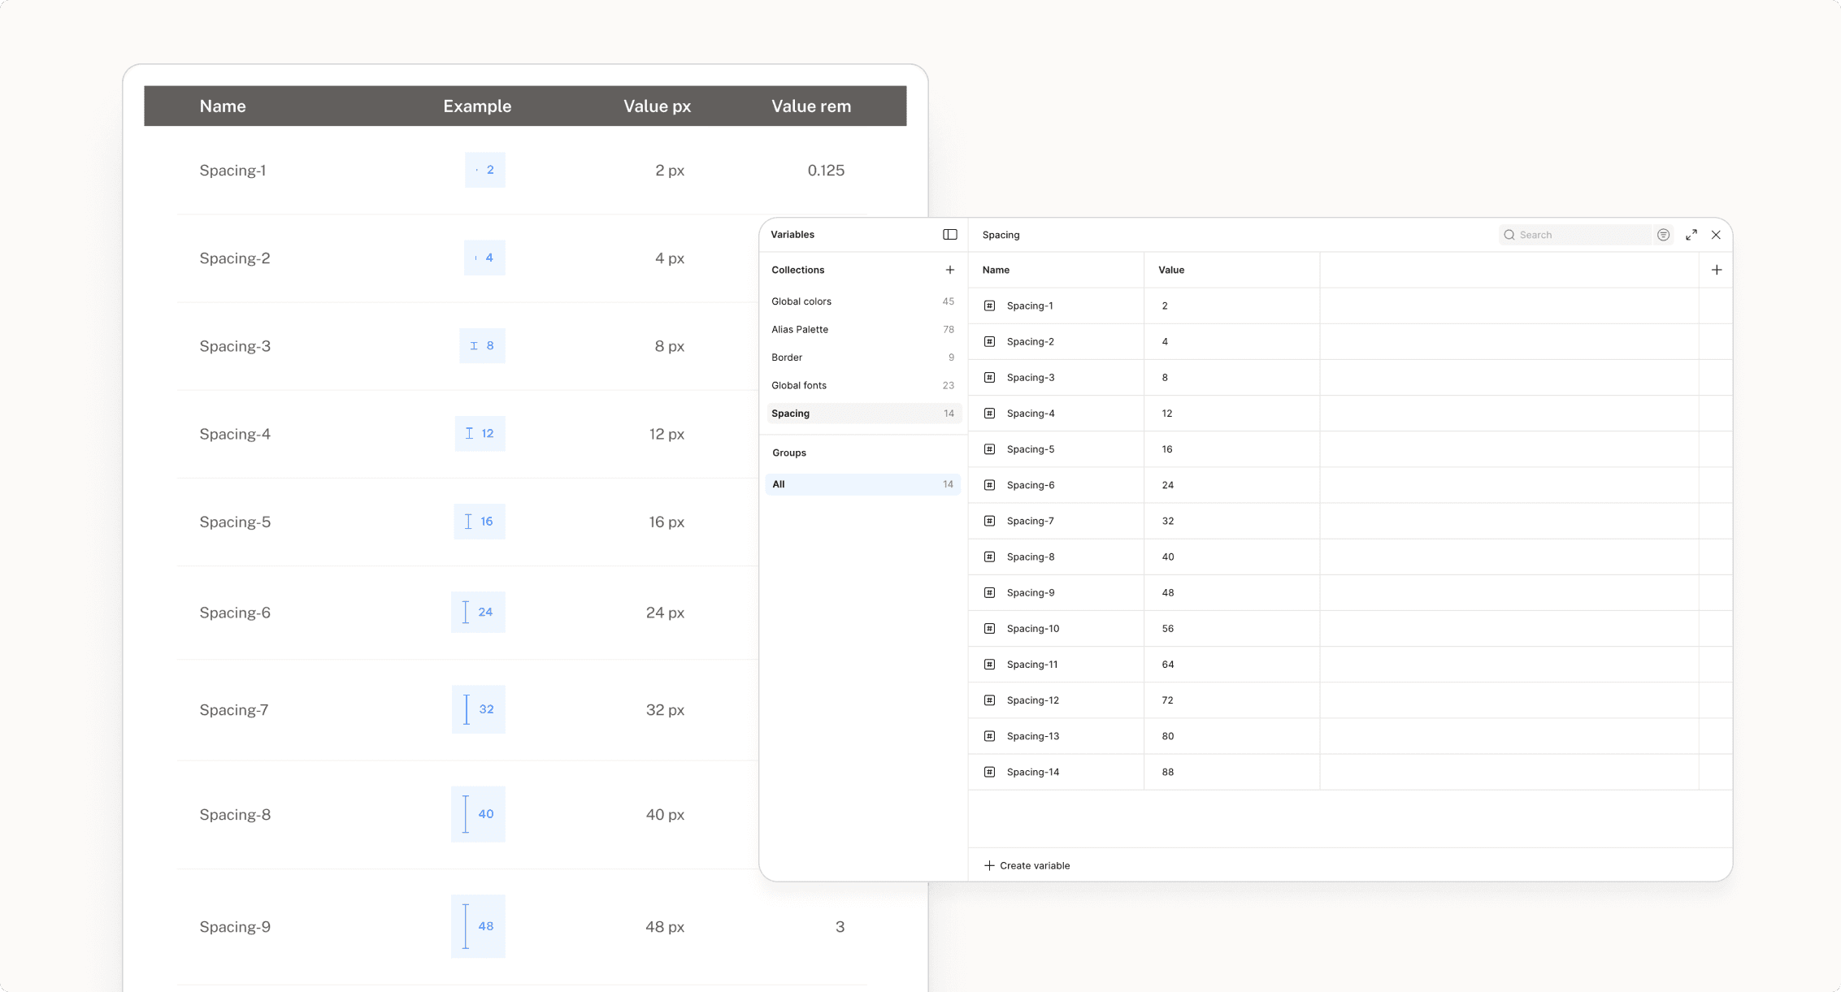Select the Border collection
This screenshot has height=992, width=1841.
point(787,357)
